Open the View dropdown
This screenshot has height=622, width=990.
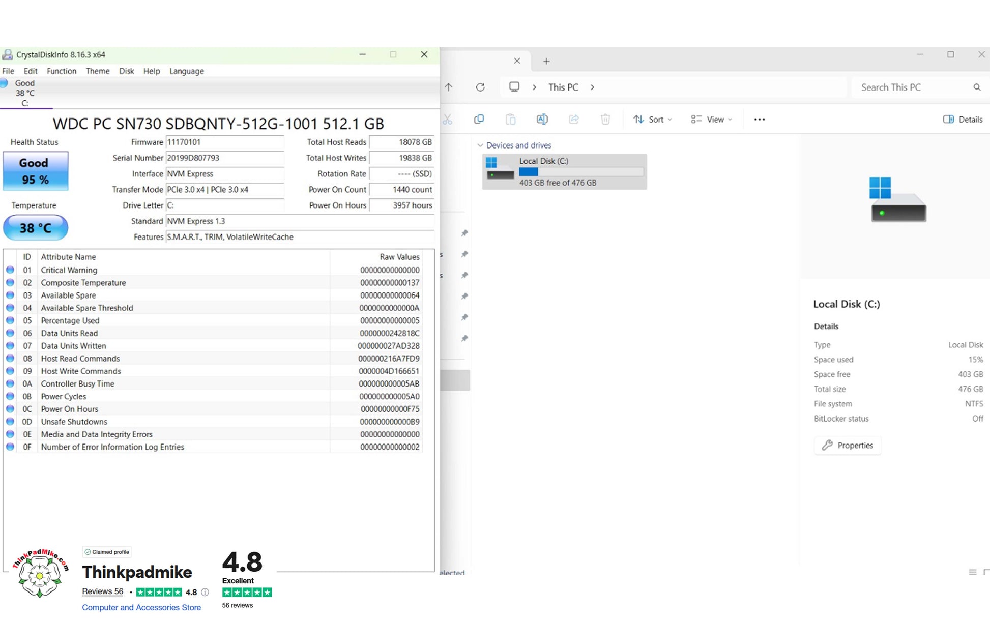(711, 119)
